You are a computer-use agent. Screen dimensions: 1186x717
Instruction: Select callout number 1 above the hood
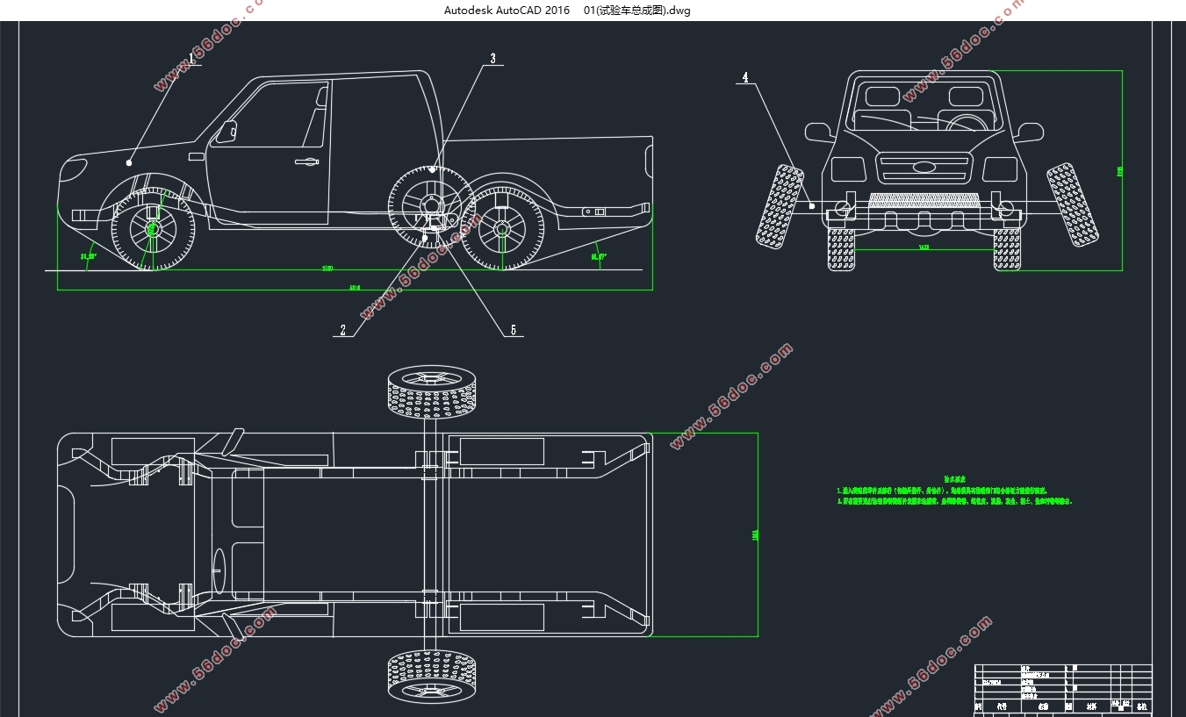coord(190,58)
